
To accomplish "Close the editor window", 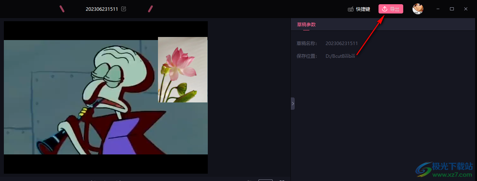I will (466, 9).
